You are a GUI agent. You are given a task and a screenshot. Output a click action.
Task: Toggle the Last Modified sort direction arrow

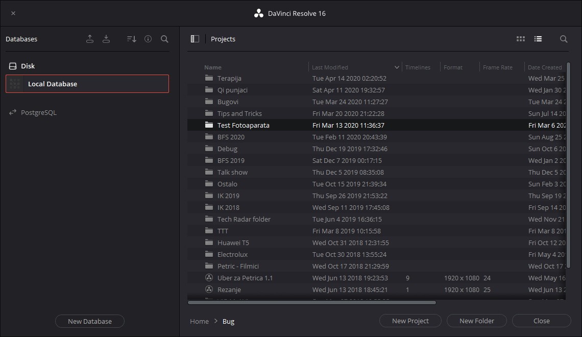(396, 67)
